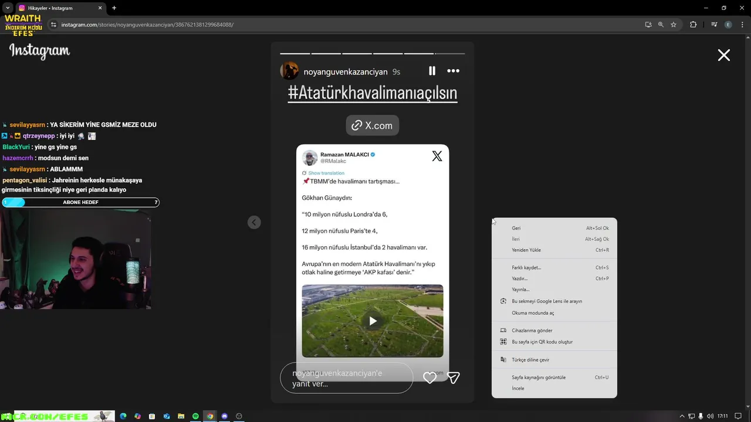Viewport: 751px width, 422px height.
Task: Choose 'İncele' from the context menu
Action: 554,388
